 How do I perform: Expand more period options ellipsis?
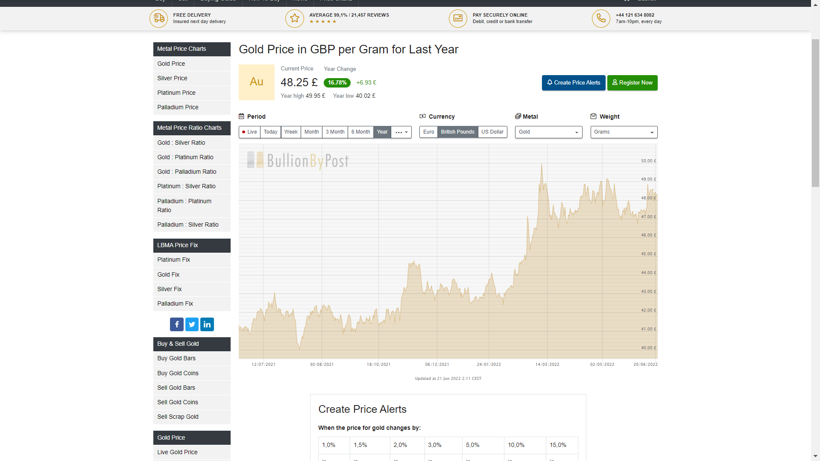(x=401, y=132)
